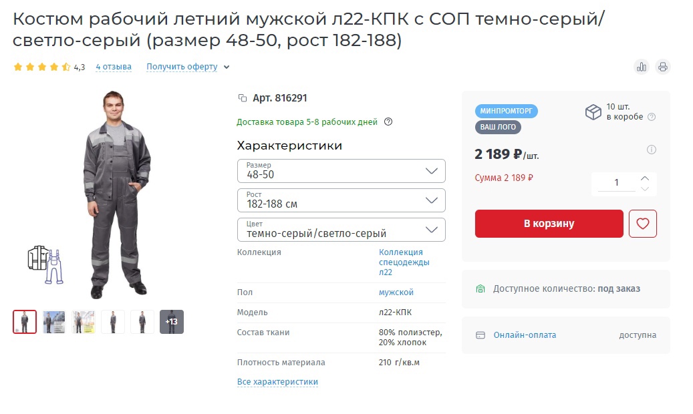
Task: Open the 4 отзыва reviews link
Action: point(114,67)
